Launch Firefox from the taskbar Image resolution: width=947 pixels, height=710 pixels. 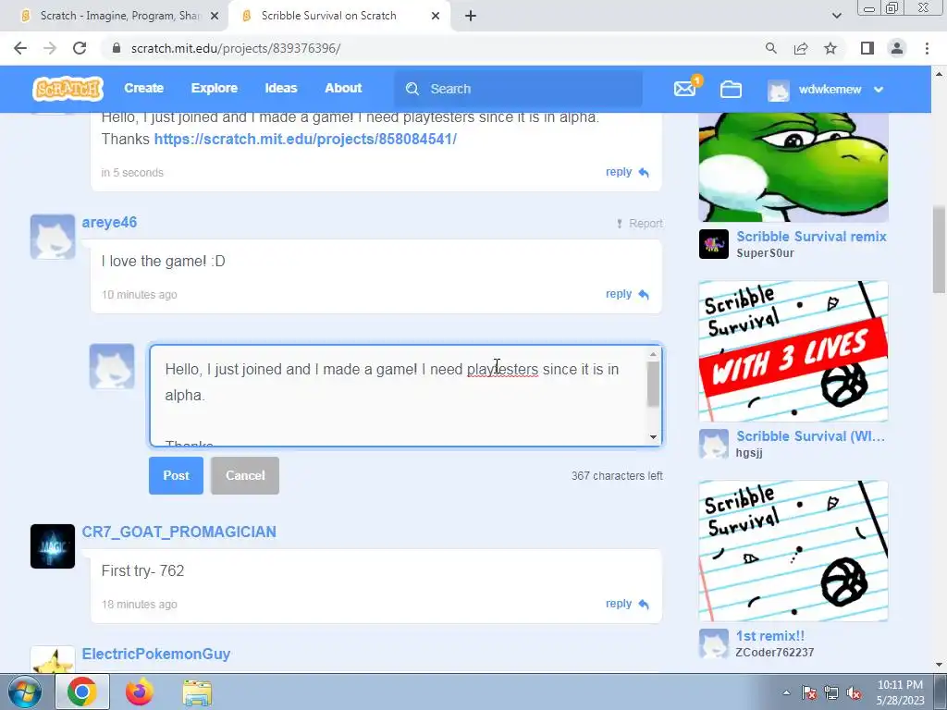tap(140, 692)
